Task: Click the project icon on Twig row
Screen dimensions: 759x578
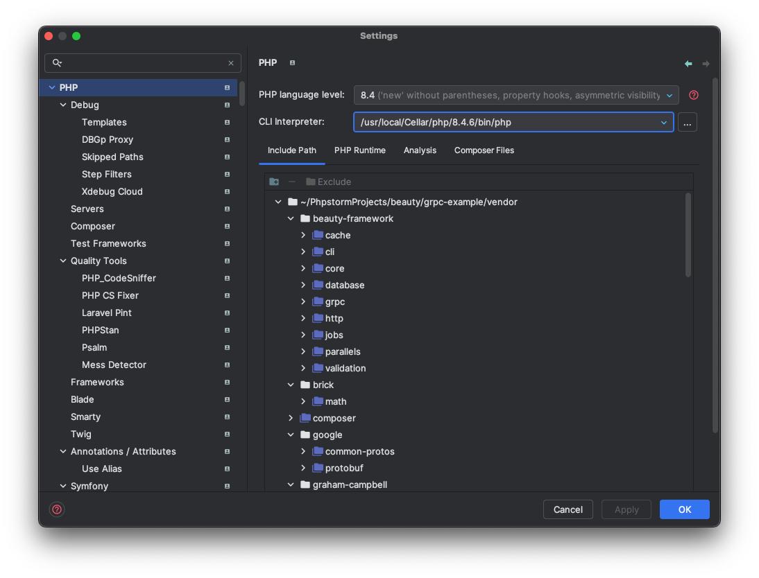Action: pos(227,435)
